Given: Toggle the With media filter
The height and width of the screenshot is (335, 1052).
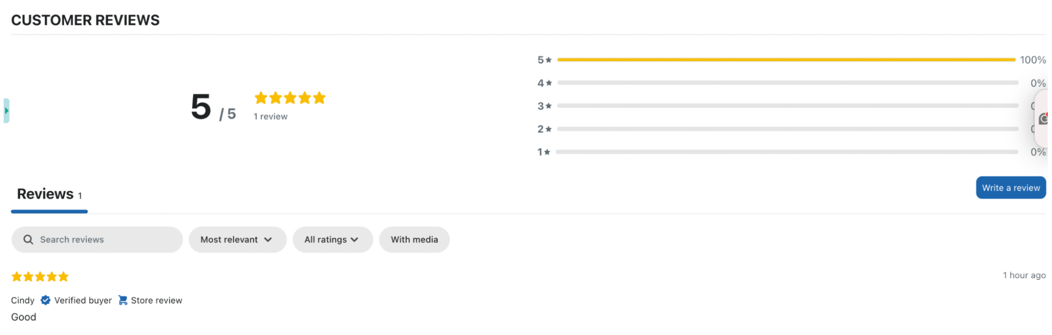Looking at the screenshot, I should 414,240.
